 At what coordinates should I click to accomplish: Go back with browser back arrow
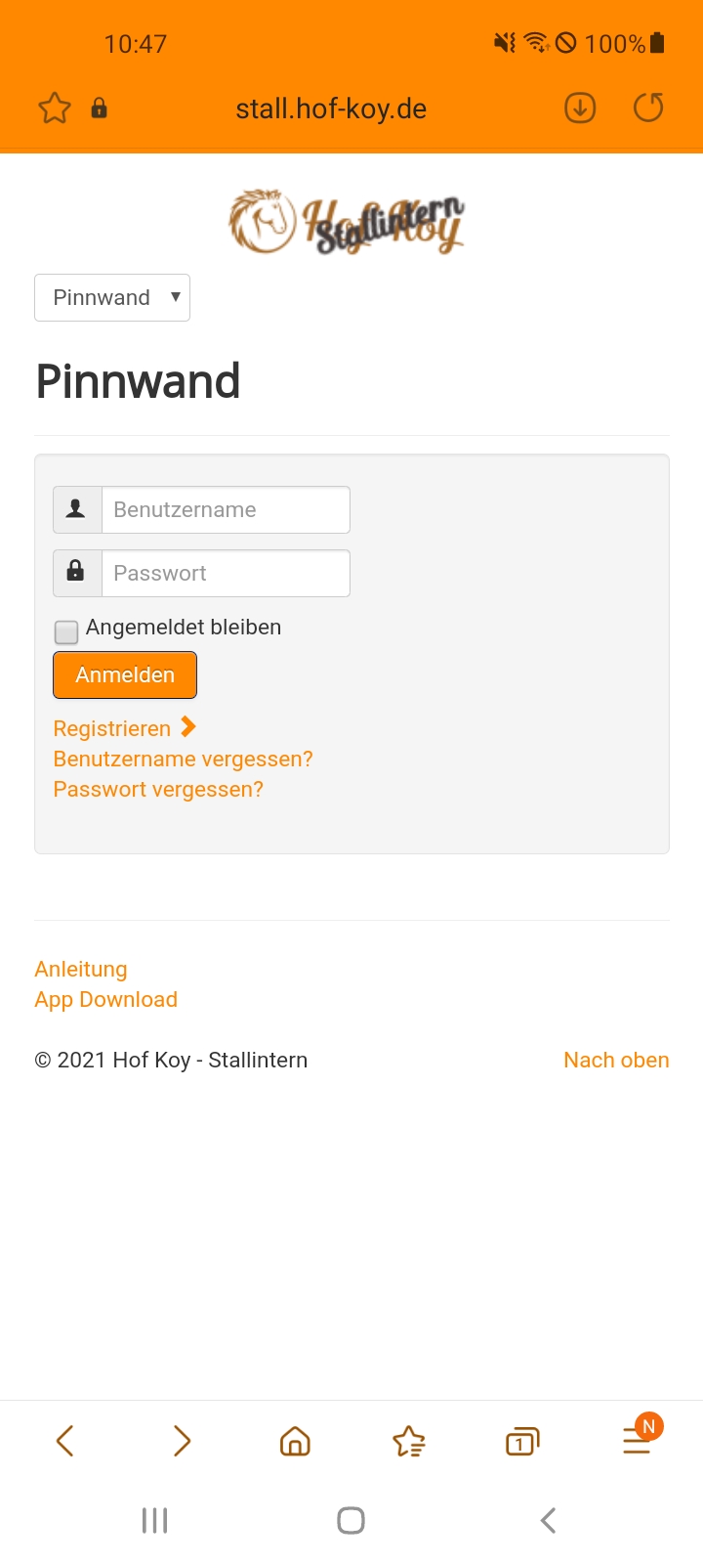coord(65,1441)
